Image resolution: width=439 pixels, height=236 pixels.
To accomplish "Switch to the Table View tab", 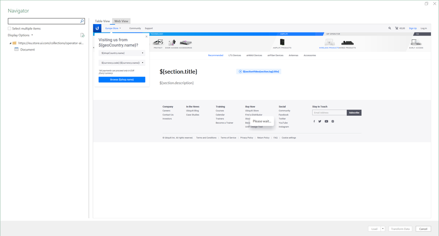I will pos(102,21).
